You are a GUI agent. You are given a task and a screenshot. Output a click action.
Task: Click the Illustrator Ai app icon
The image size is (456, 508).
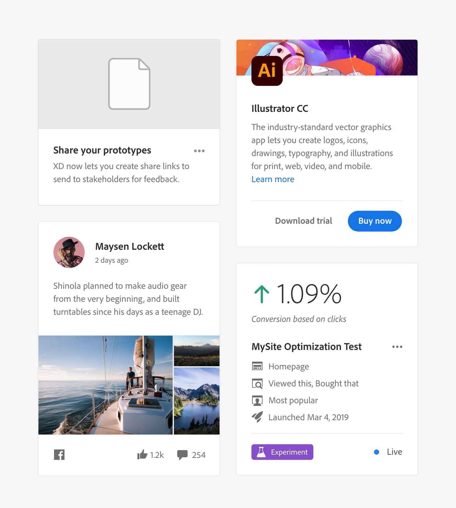click(267, 71)
